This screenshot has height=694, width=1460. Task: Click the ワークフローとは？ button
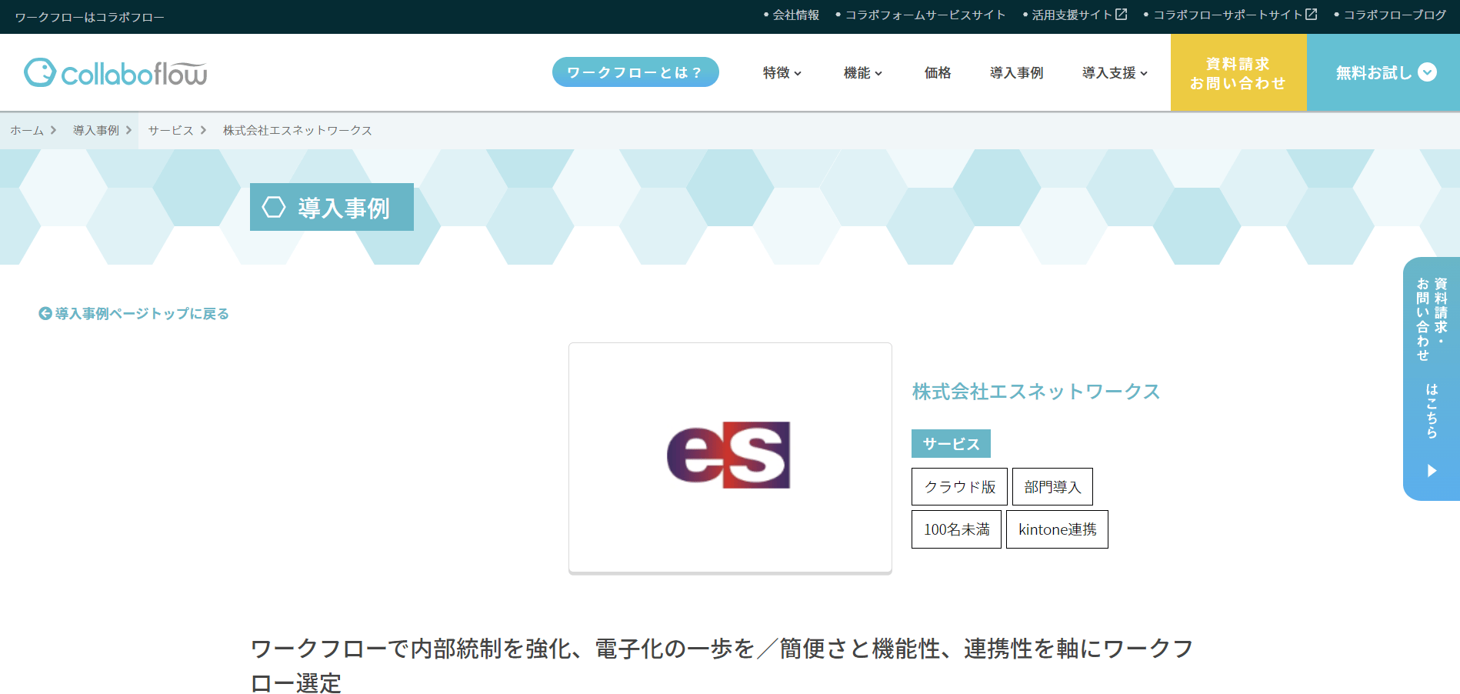pos(635,72)
